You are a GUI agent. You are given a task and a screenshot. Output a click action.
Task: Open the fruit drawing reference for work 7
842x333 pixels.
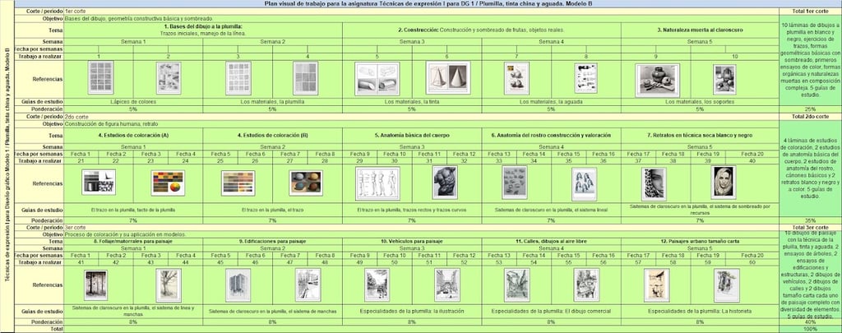click(516, 78)
